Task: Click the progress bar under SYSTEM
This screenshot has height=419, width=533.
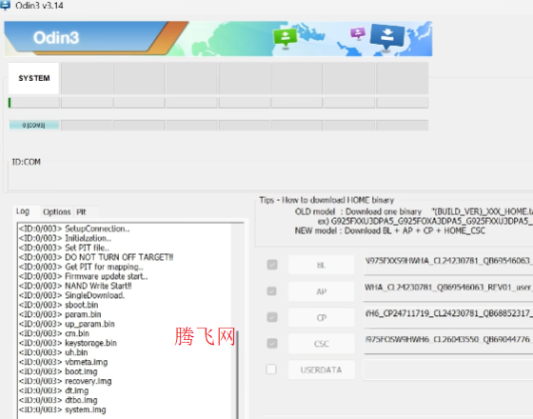Action: (34, 103)
